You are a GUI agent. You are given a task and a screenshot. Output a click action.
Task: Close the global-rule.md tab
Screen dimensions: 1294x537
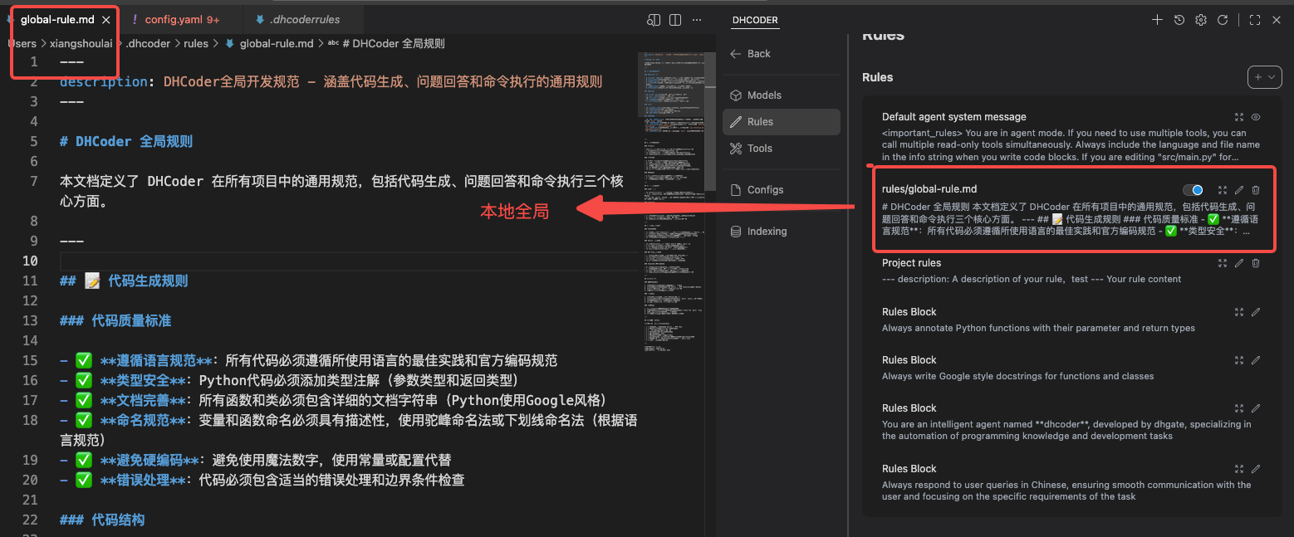pos(105,19)
